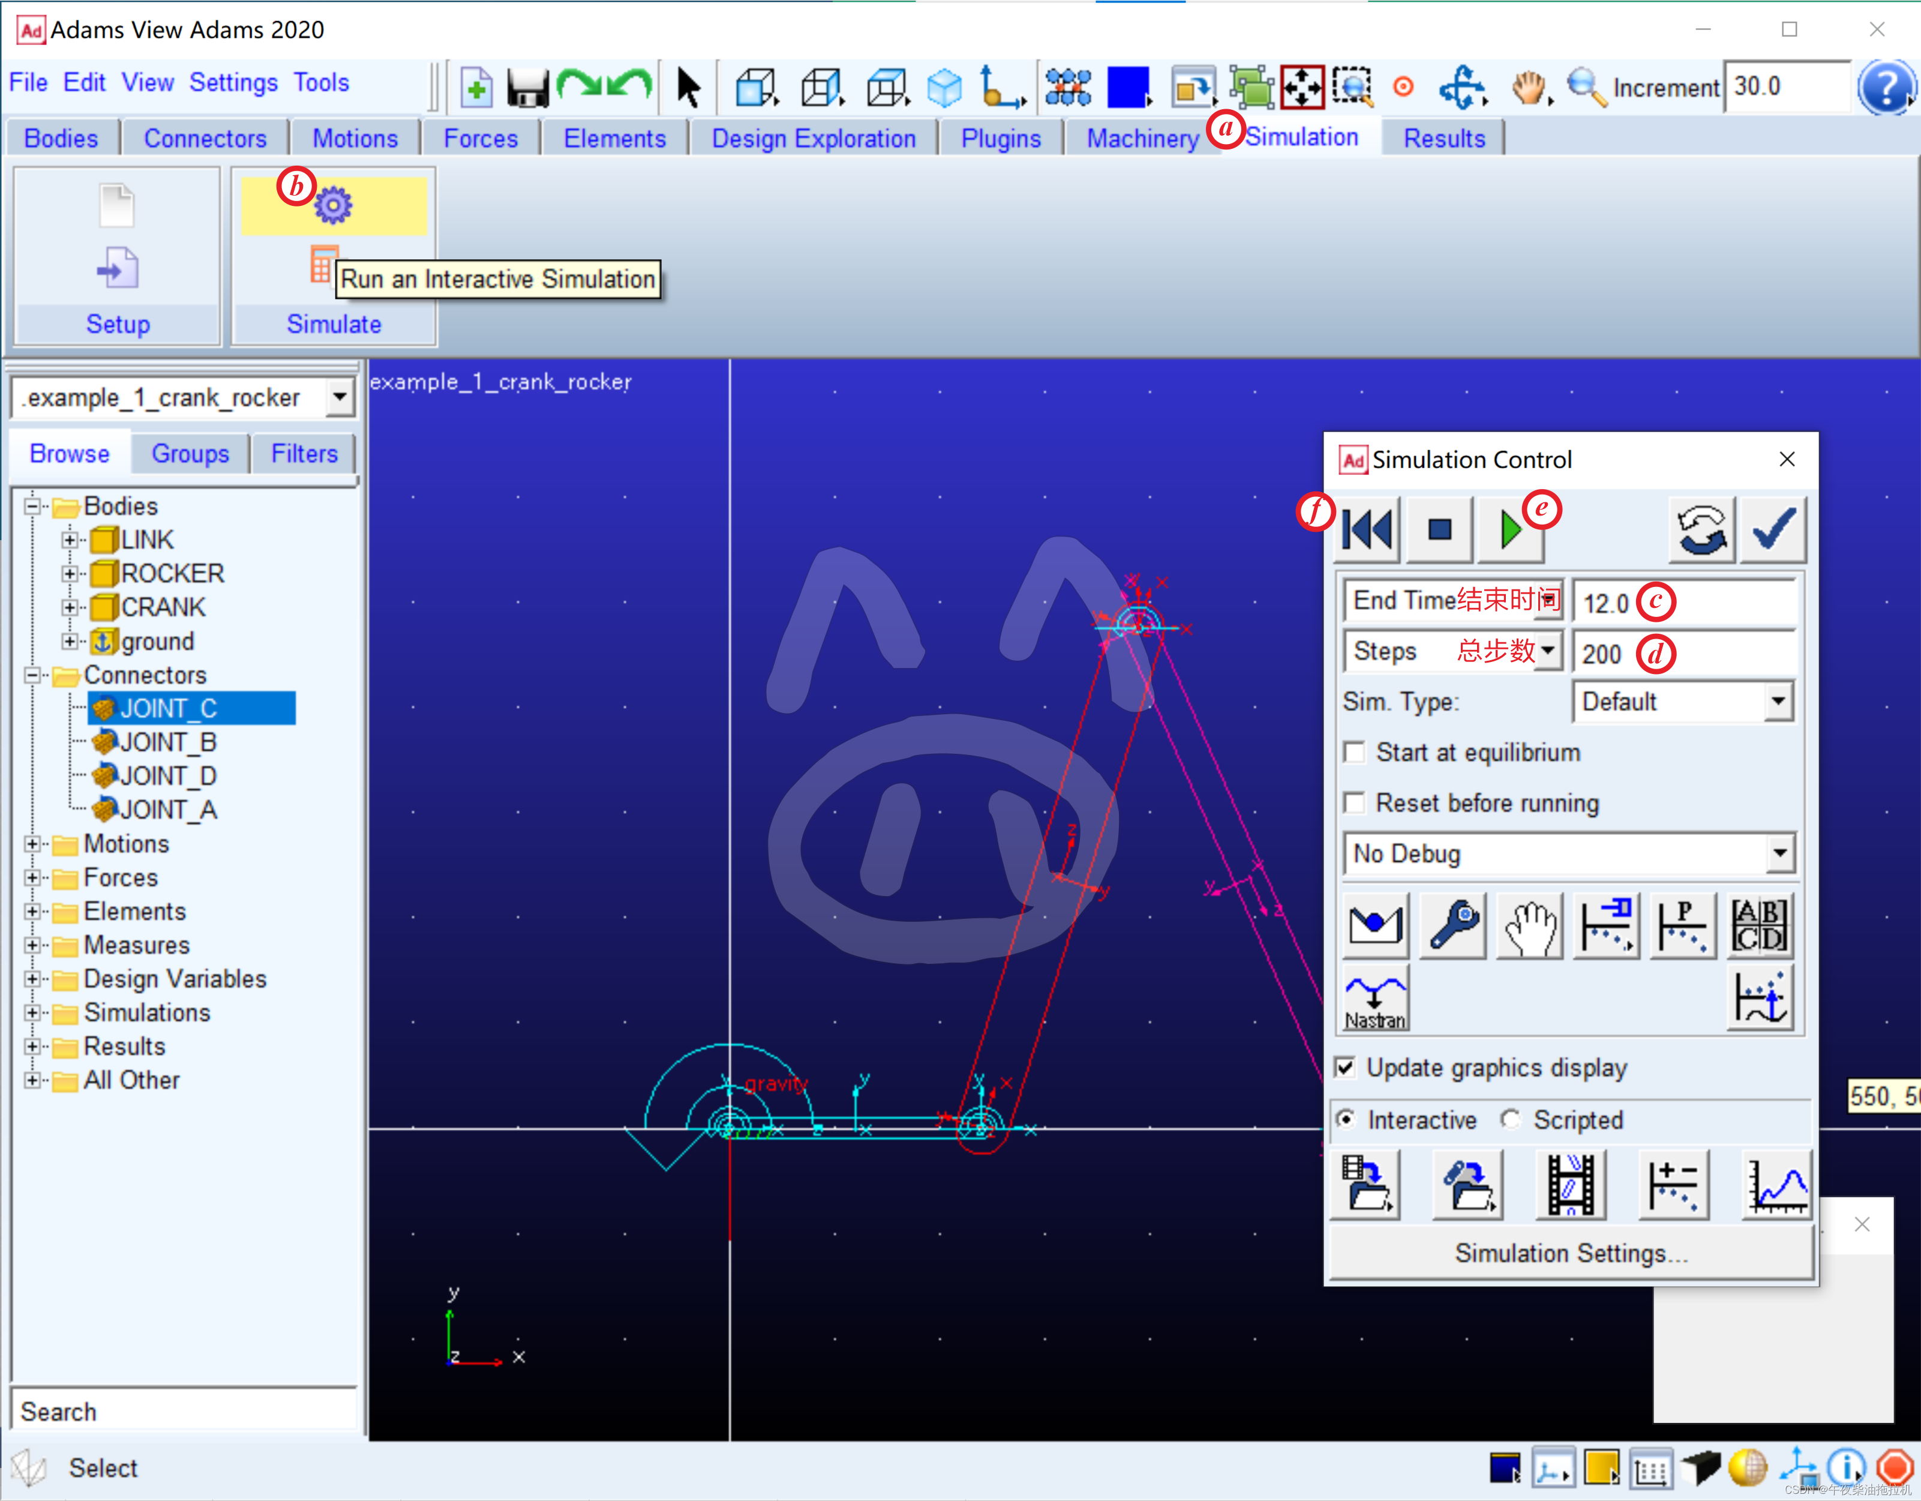This screenshot has width=1921, height=1501.
Task: Click the Simulation Settings... button
Action: 1571,1253
